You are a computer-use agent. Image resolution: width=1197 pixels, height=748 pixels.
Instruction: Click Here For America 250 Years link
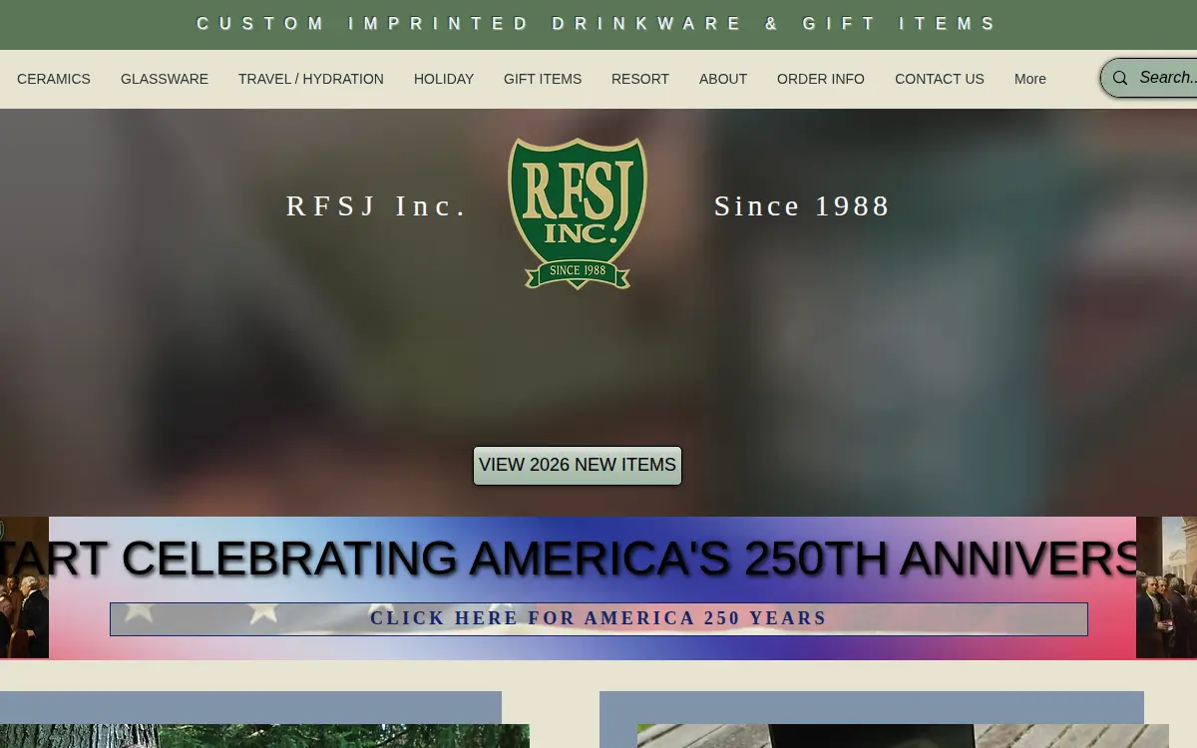[598, 618]
